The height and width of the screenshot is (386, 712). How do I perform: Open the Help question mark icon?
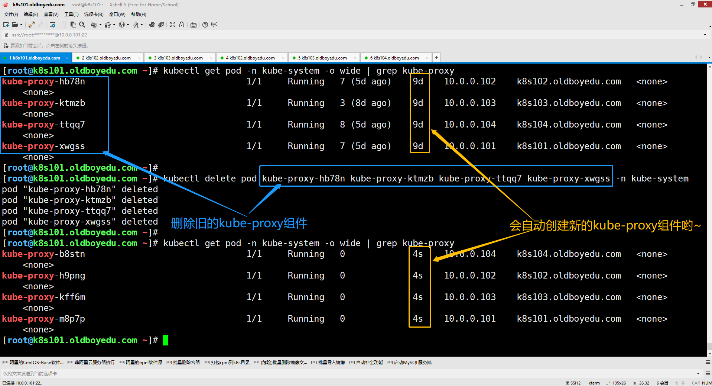coord(205,25)
